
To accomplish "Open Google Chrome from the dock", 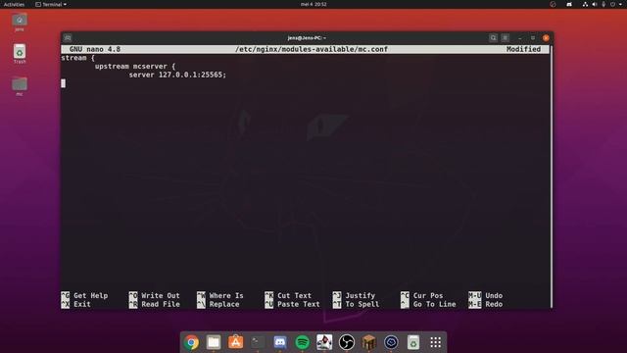I will pos(192,342).
